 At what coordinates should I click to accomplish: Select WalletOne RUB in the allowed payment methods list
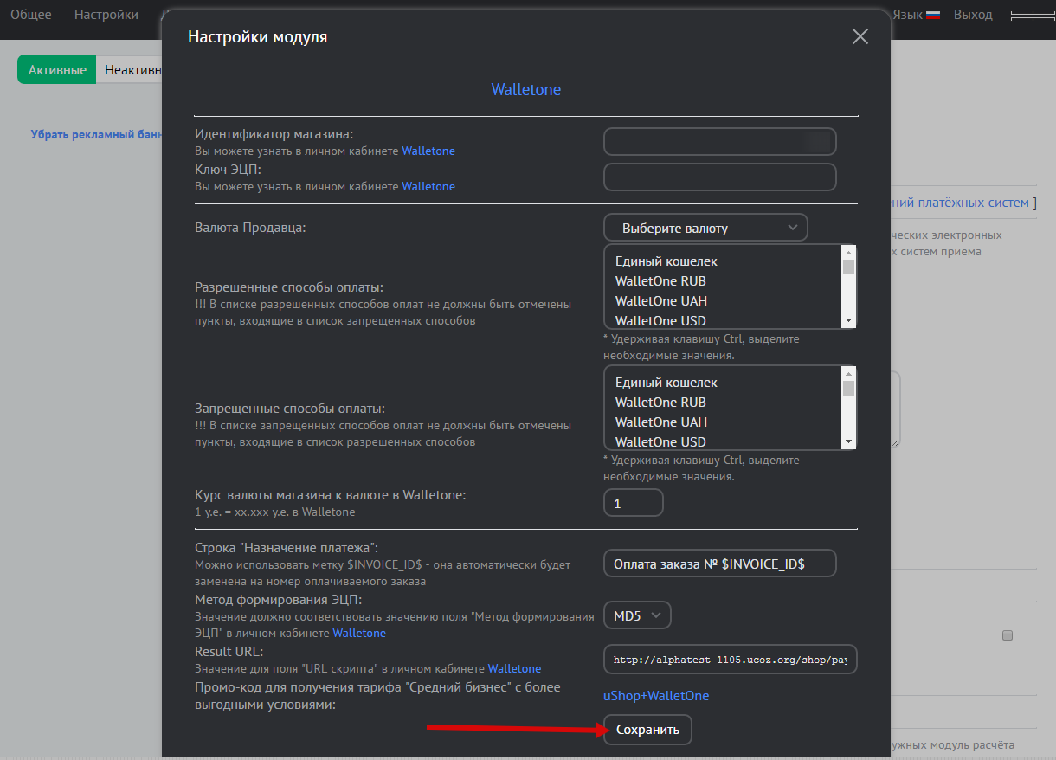click(660, 281)
